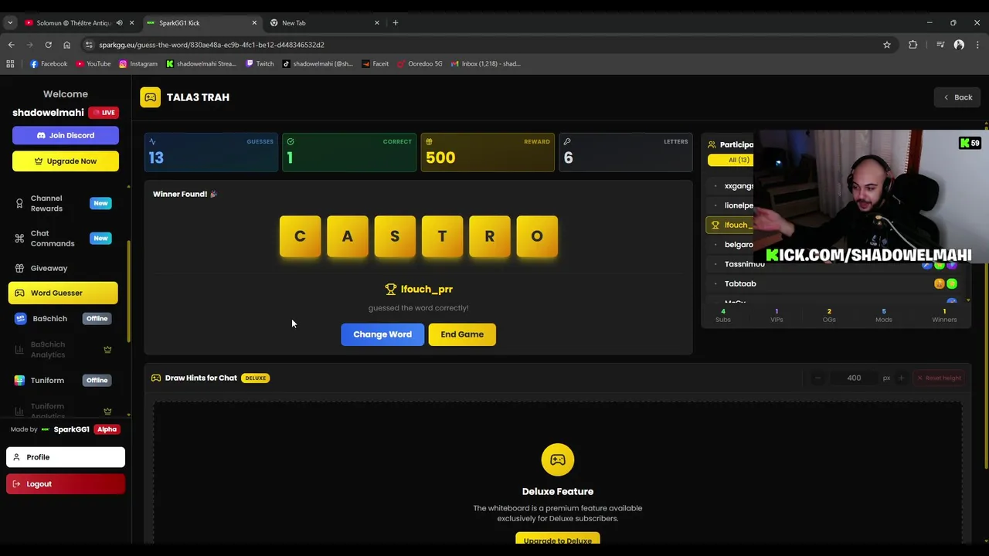Click the letter C tile

pos(300,236)
